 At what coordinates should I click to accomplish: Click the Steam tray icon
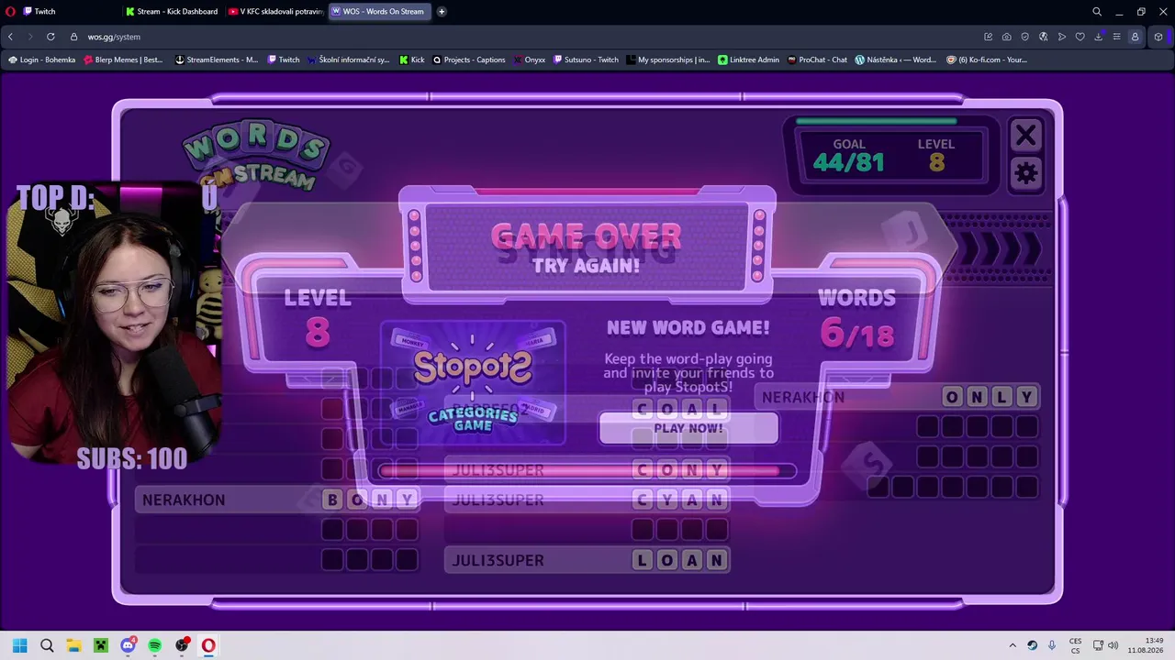point(1033,645)
